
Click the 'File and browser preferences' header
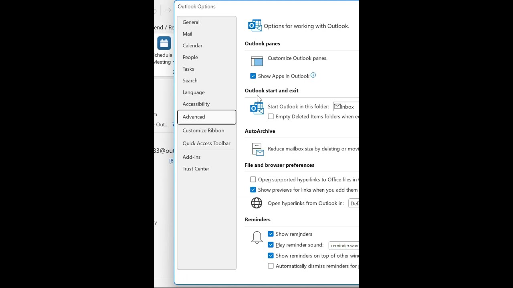[279, 165]
